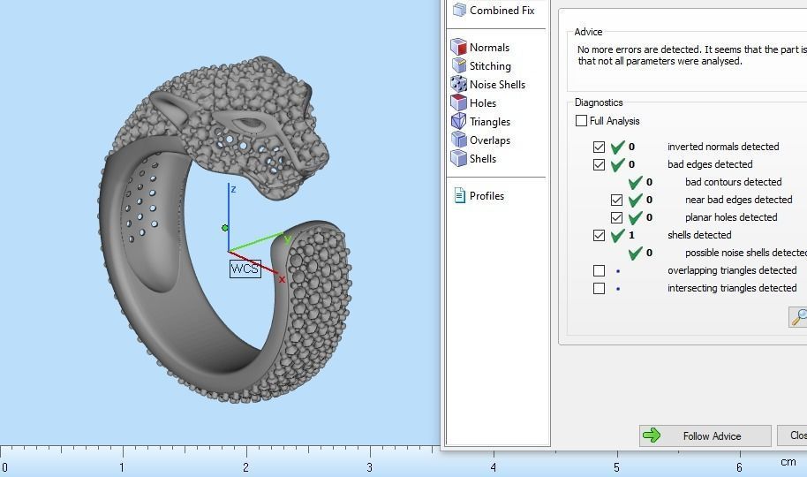The height and width of the screenshot is (477, 807).
Task: Select the Triangles fix icon
Action: pyautogui.click(x=458, y=121)
